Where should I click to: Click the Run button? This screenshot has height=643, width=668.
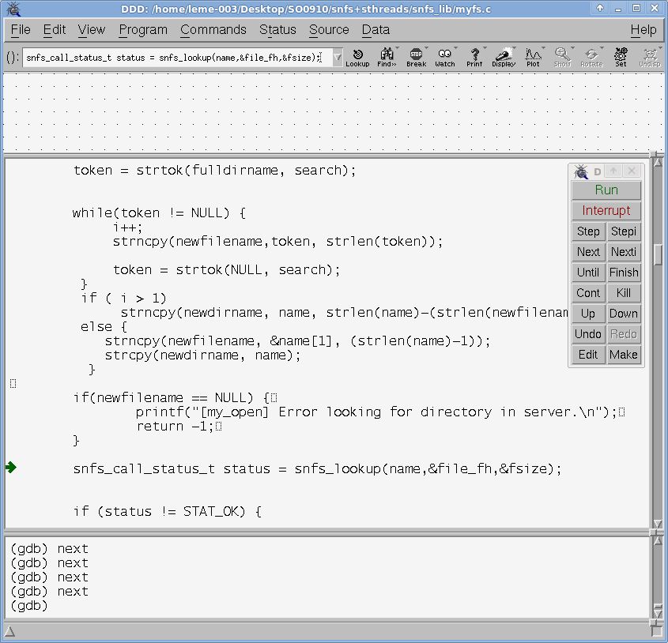click(x=606, y=190)
